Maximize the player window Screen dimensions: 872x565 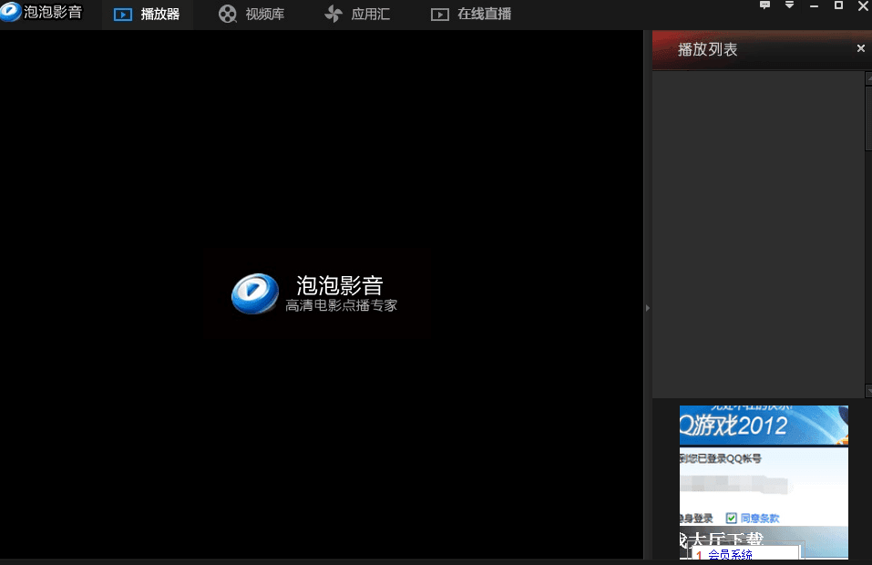pos(838,5)
